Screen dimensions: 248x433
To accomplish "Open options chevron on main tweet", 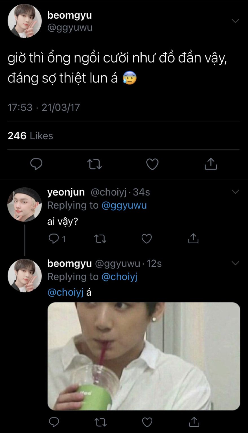I will click(235, 21).
